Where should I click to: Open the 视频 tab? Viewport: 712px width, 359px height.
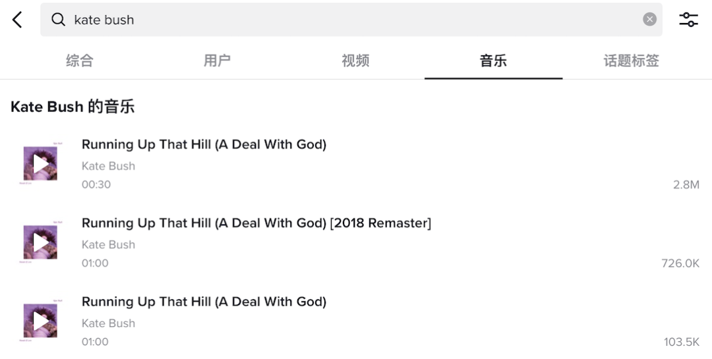pyautogui.click(x=355, y=61)
